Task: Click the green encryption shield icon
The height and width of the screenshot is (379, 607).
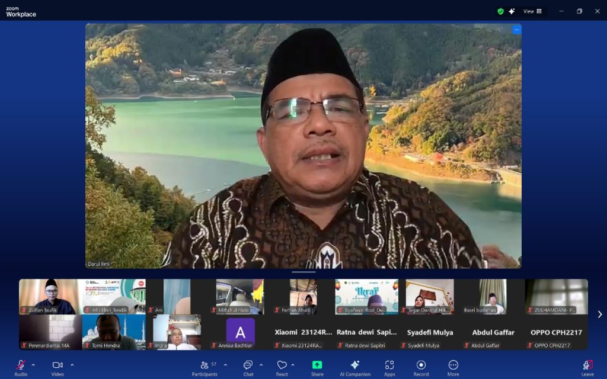Action: pyautogui.click(x=500, y=11)
